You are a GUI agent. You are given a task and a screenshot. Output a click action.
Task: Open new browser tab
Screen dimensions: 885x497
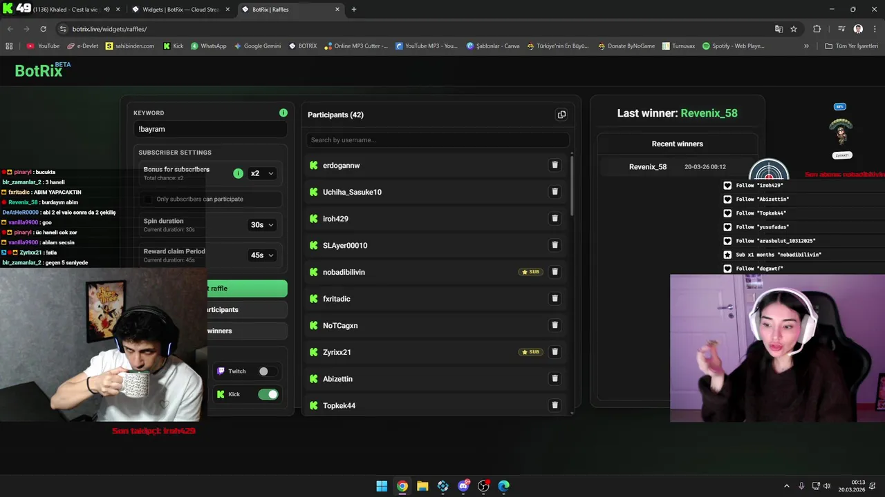click(354, 10)
